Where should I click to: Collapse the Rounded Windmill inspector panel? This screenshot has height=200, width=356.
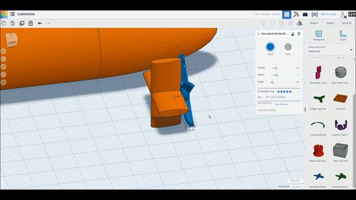pyautogui.click(x=258, y=34)
